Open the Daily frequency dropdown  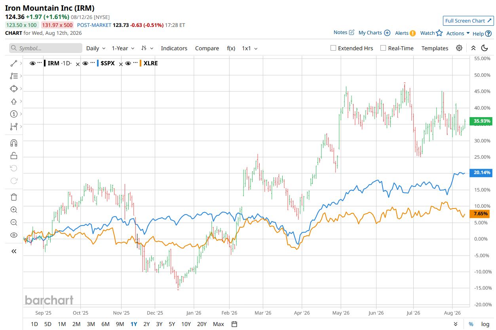pyautogui.click(x=96, y=48)
